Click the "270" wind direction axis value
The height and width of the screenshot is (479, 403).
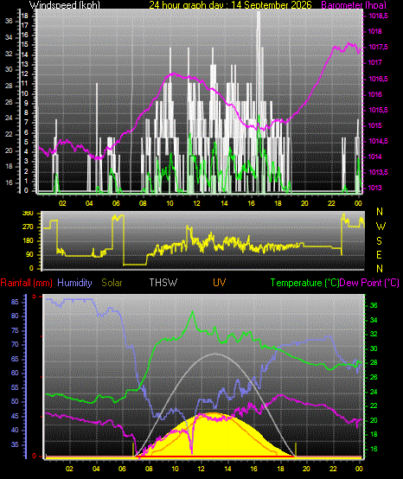point(28,227)
